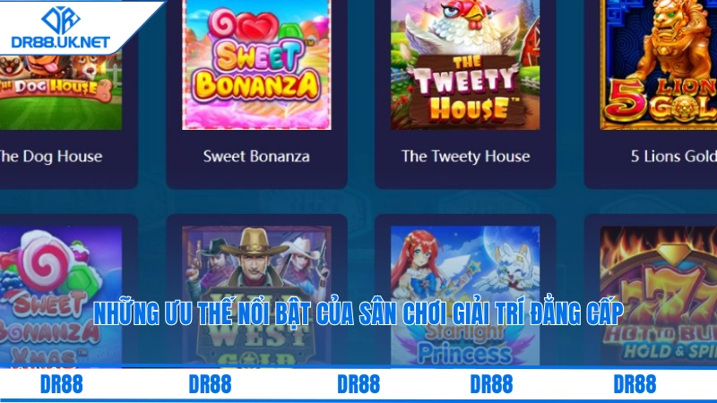Select the 5 Lions Gold title label
The image size is (717, 403).
click(x=674, y=156)
